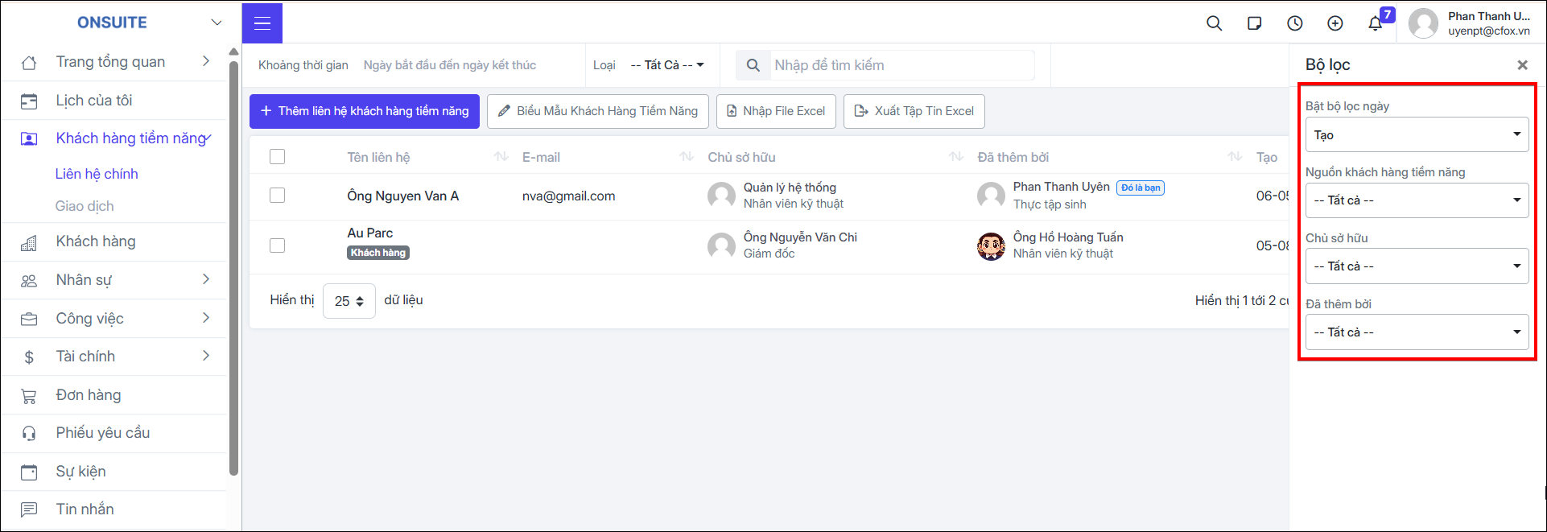Screen dimensions: 1547x532
Task: Open the hamburger menu button
Action: click(x=262, y=23)
